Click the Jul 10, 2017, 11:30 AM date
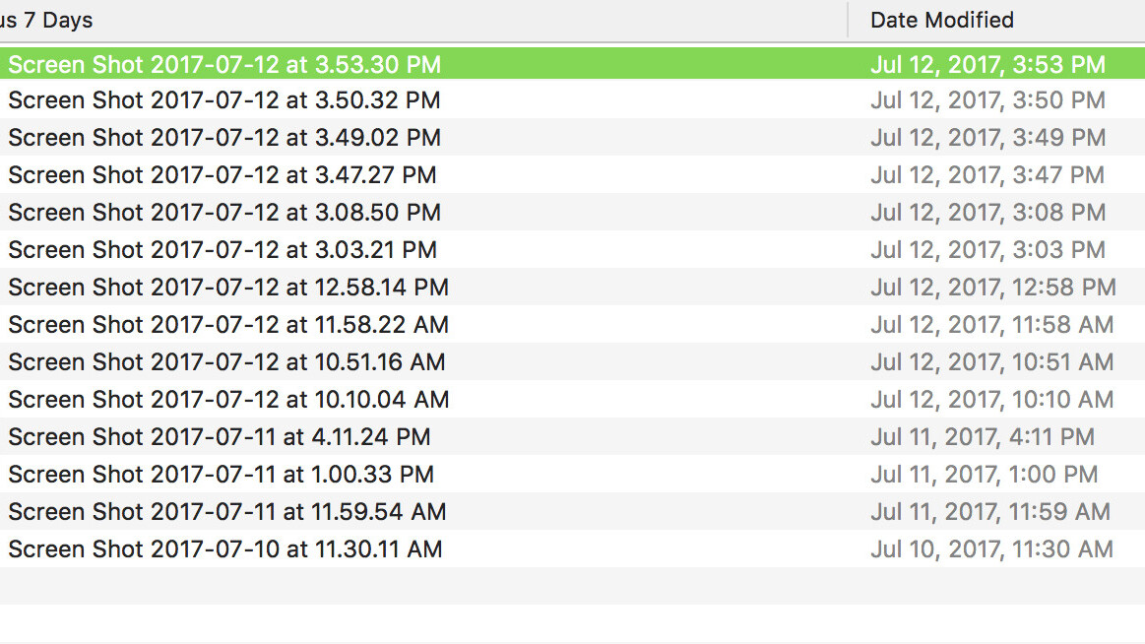 pyautogui.click(x=991, y=549)
